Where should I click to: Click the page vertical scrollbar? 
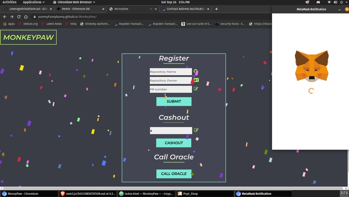348,161
